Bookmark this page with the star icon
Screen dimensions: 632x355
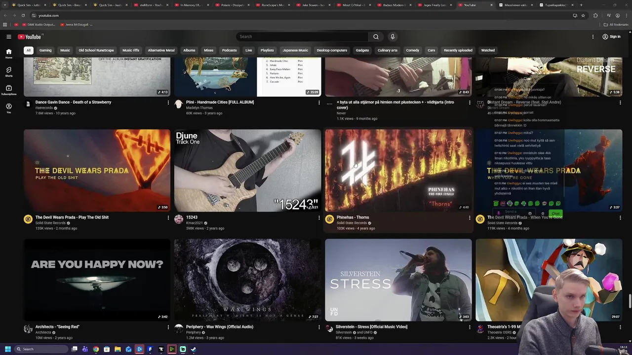pyautogui.click(x=583, y=15)
